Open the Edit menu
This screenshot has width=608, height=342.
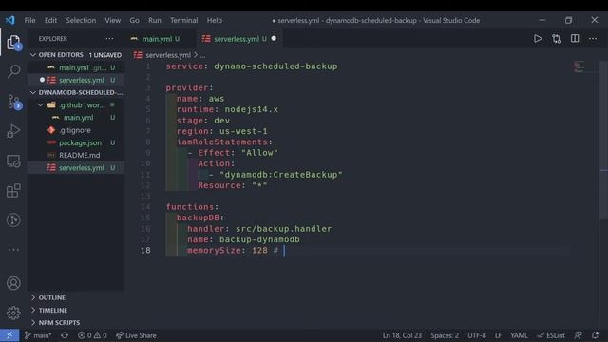tap(50, 20)
